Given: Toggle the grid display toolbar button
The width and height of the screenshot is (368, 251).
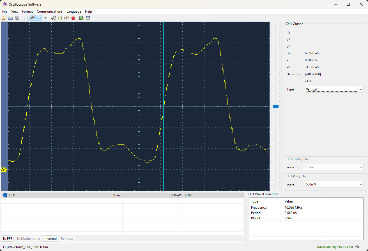Looking at the screenshot, I should click(32, 18).
